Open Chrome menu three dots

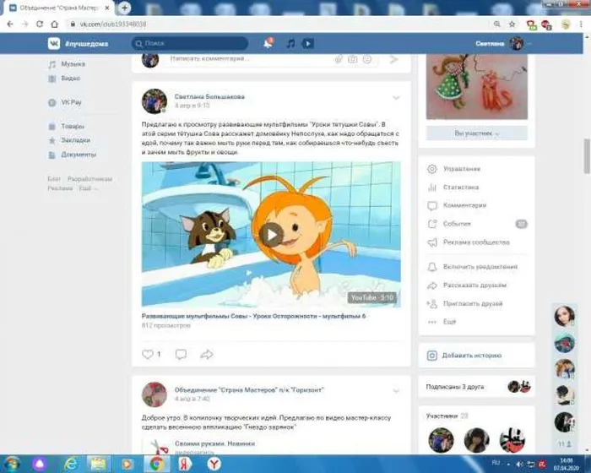click(581, 24)
